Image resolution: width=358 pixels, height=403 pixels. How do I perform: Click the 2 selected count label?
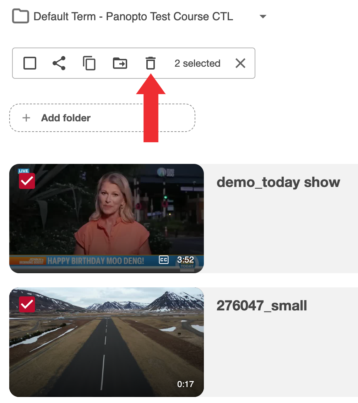point(197,63)
